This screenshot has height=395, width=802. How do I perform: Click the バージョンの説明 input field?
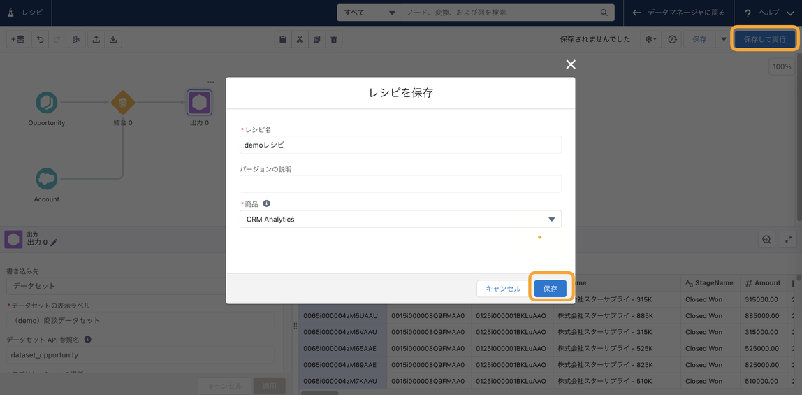tap(400, 184)
